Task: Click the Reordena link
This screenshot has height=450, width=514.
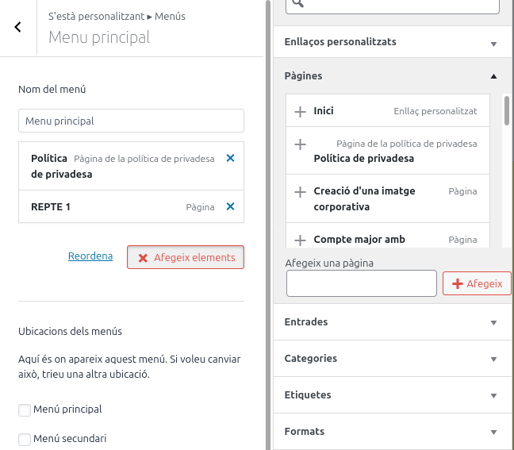Action: coord(90,256)
